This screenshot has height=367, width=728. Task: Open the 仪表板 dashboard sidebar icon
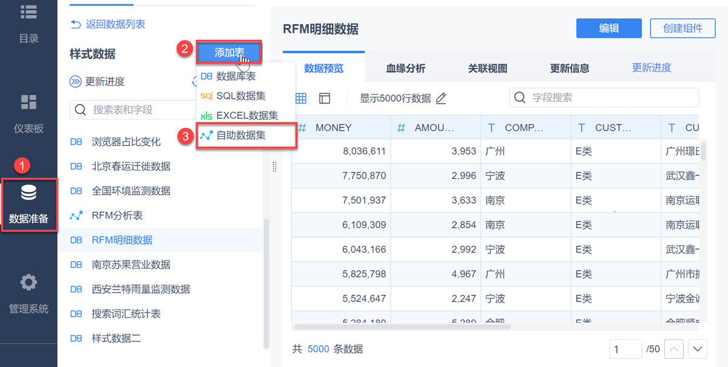tap(29, 102)
